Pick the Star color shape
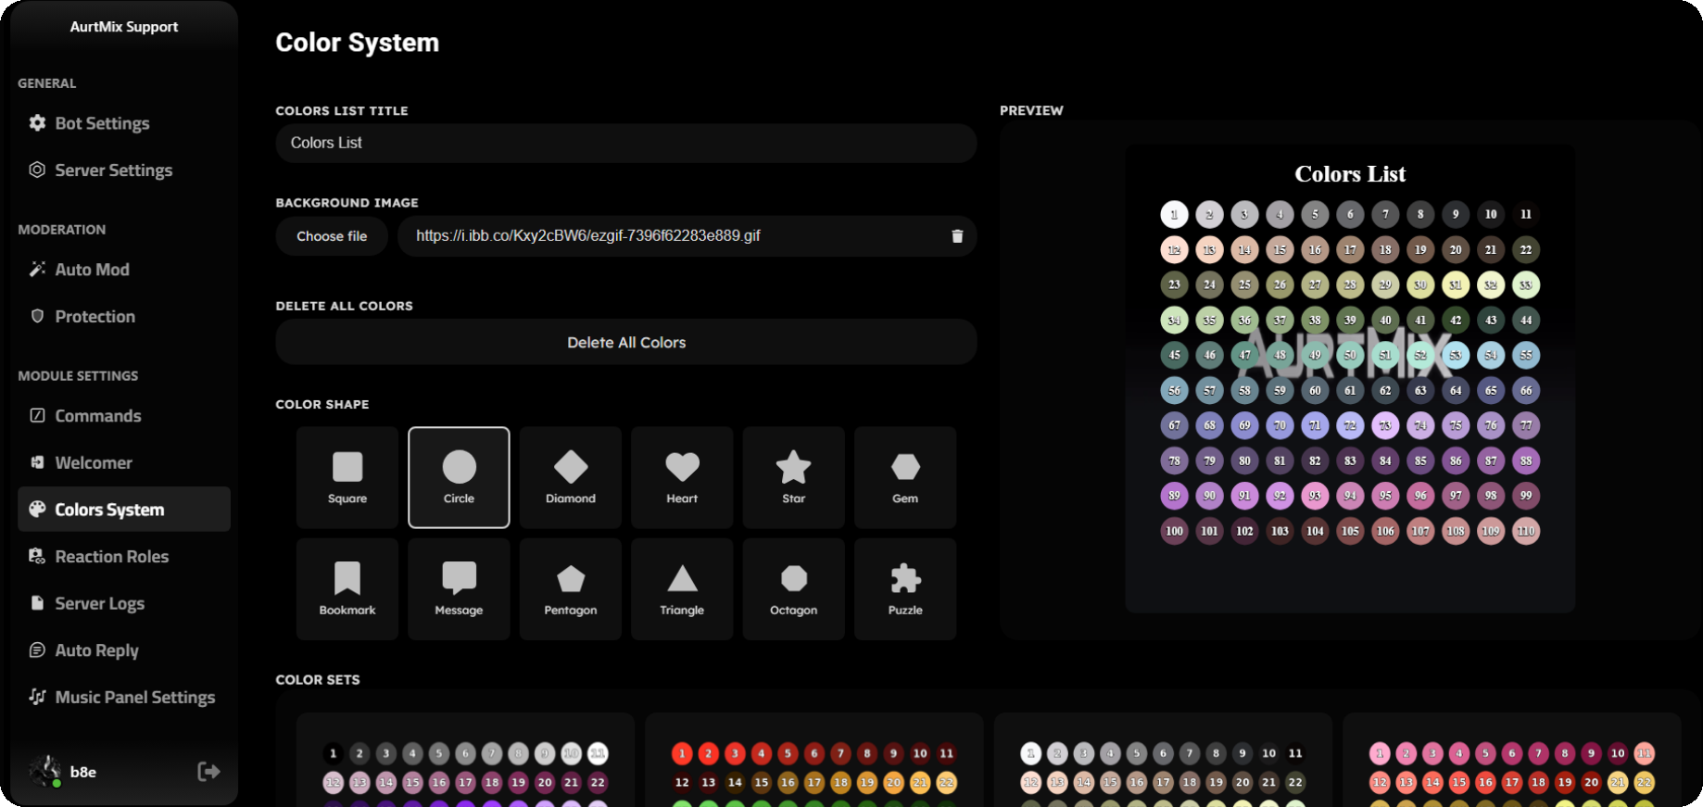Image resolution: width=1703 pixels, height=807 pixels. (794, 477)
